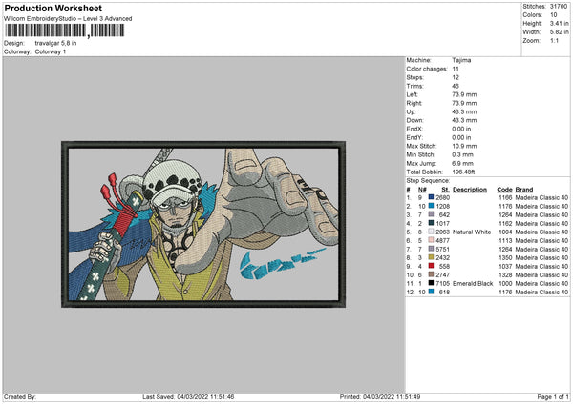Select the Natural White 2063 swatch
573x404 pixels.
click(432, 232)
